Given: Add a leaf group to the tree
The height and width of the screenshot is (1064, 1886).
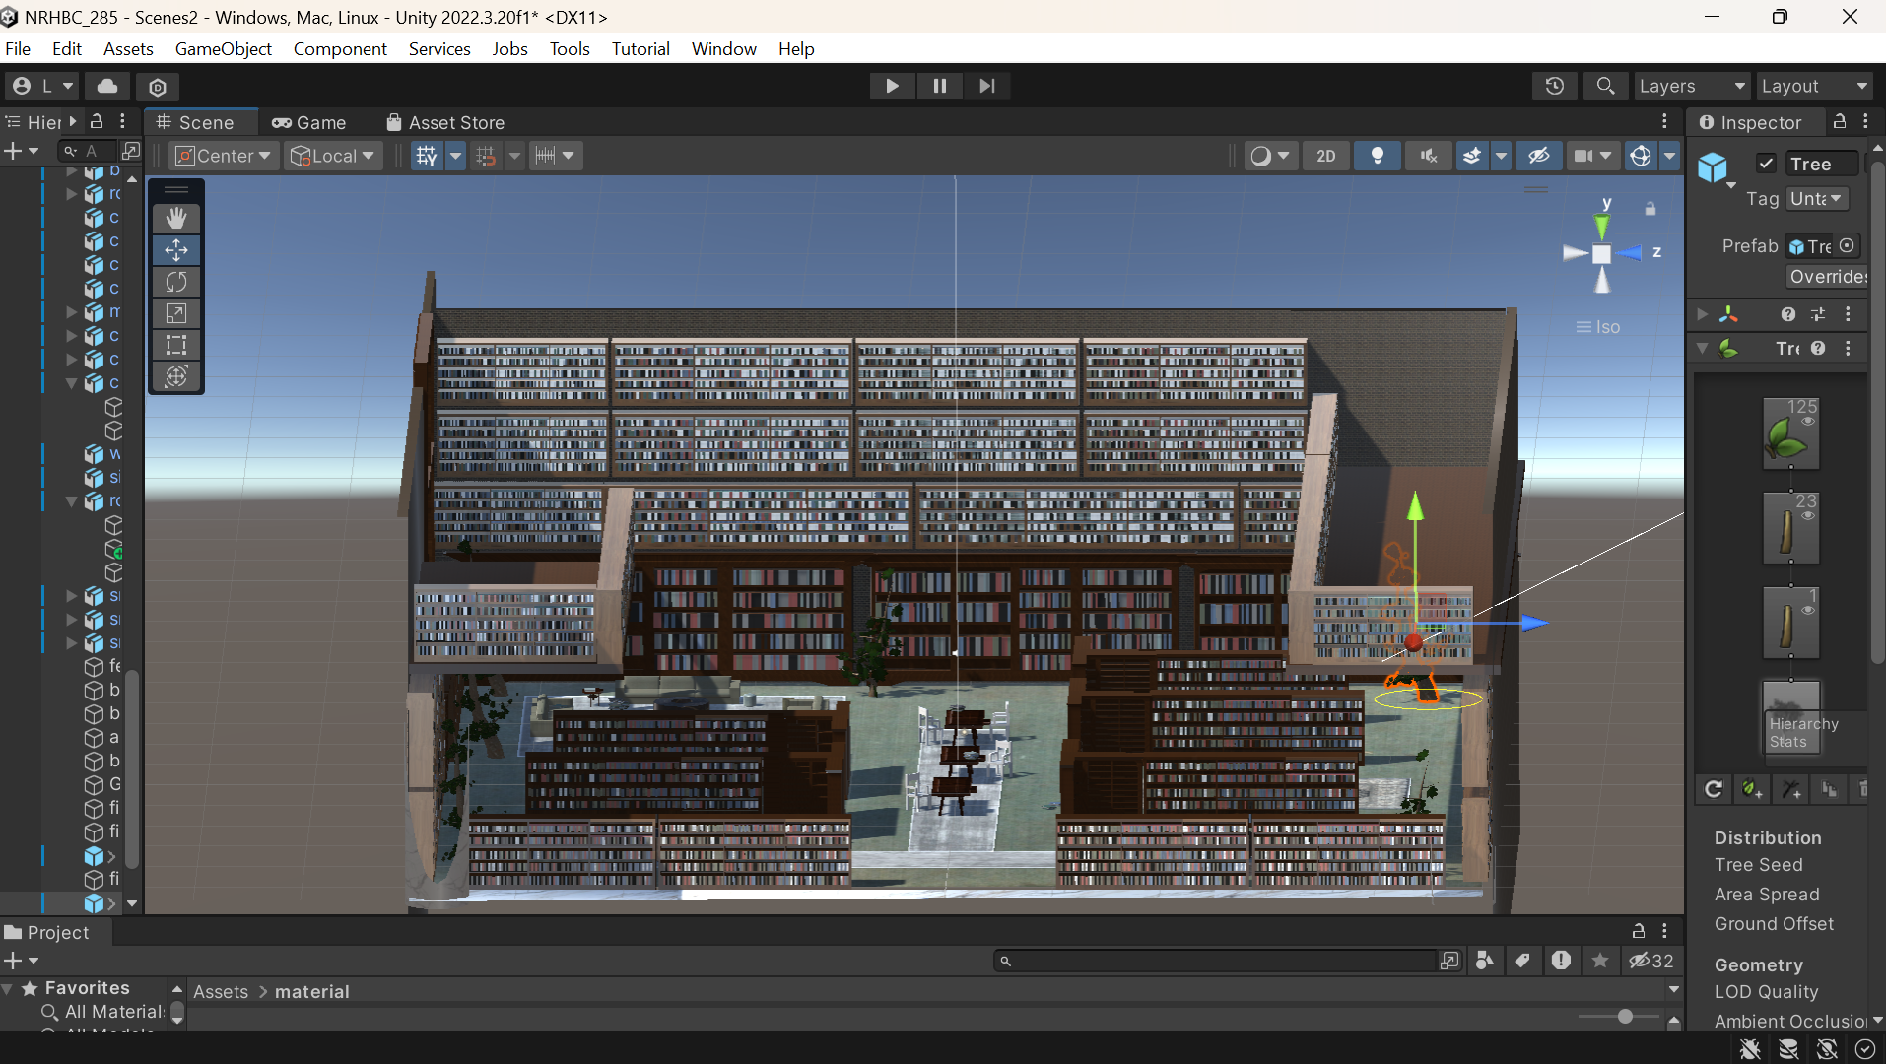Looking at the screenshot, I should tap(1751, 789).
